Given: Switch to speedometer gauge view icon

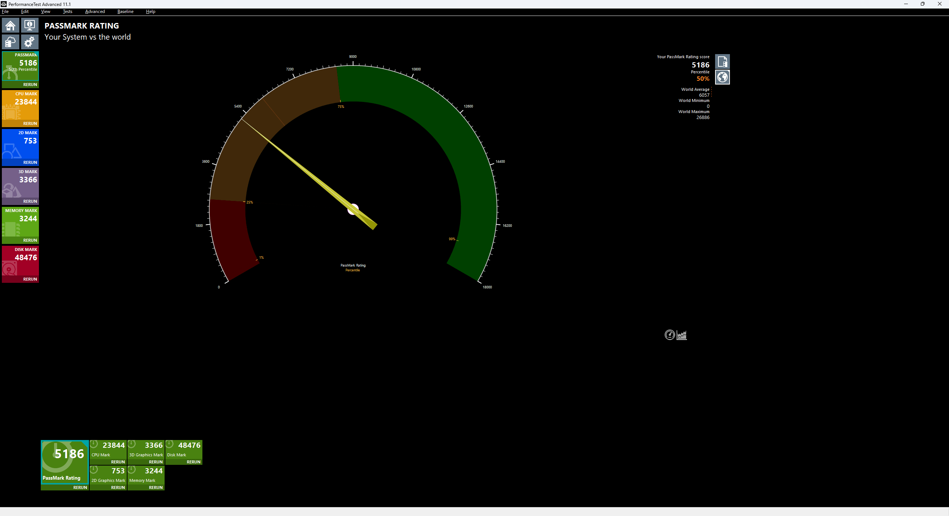Looking at the screenshot, I should tap(669, 335).
